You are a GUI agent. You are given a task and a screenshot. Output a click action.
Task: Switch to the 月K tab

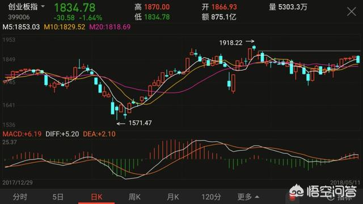tap(172, 197)
